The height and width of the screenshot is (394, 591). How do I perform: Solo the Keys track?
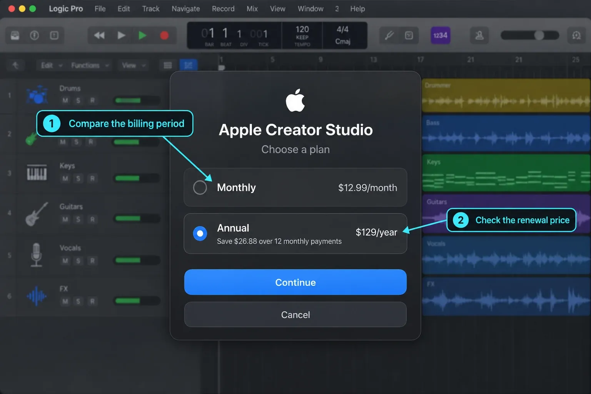point(78,178)
